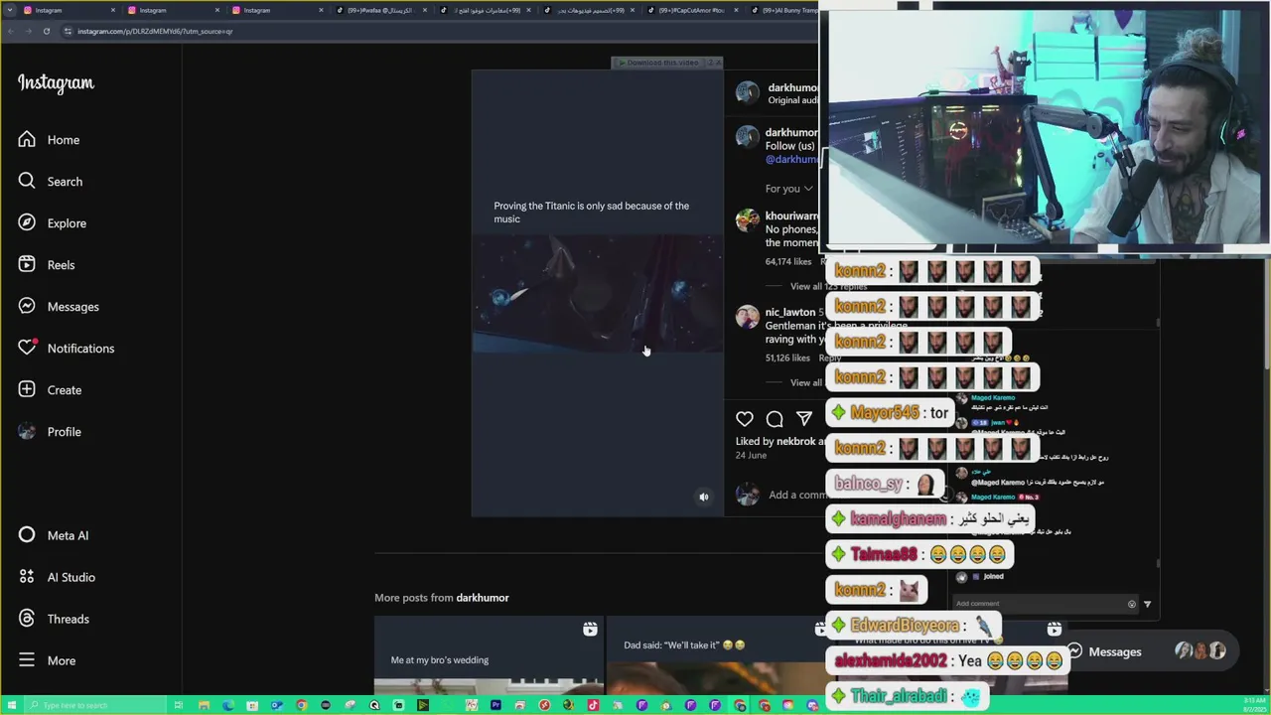Viewport: 1271px width, 715px height.
Task: Click 'Type here to search' taskbar box
Action: [x=94, y=705]
